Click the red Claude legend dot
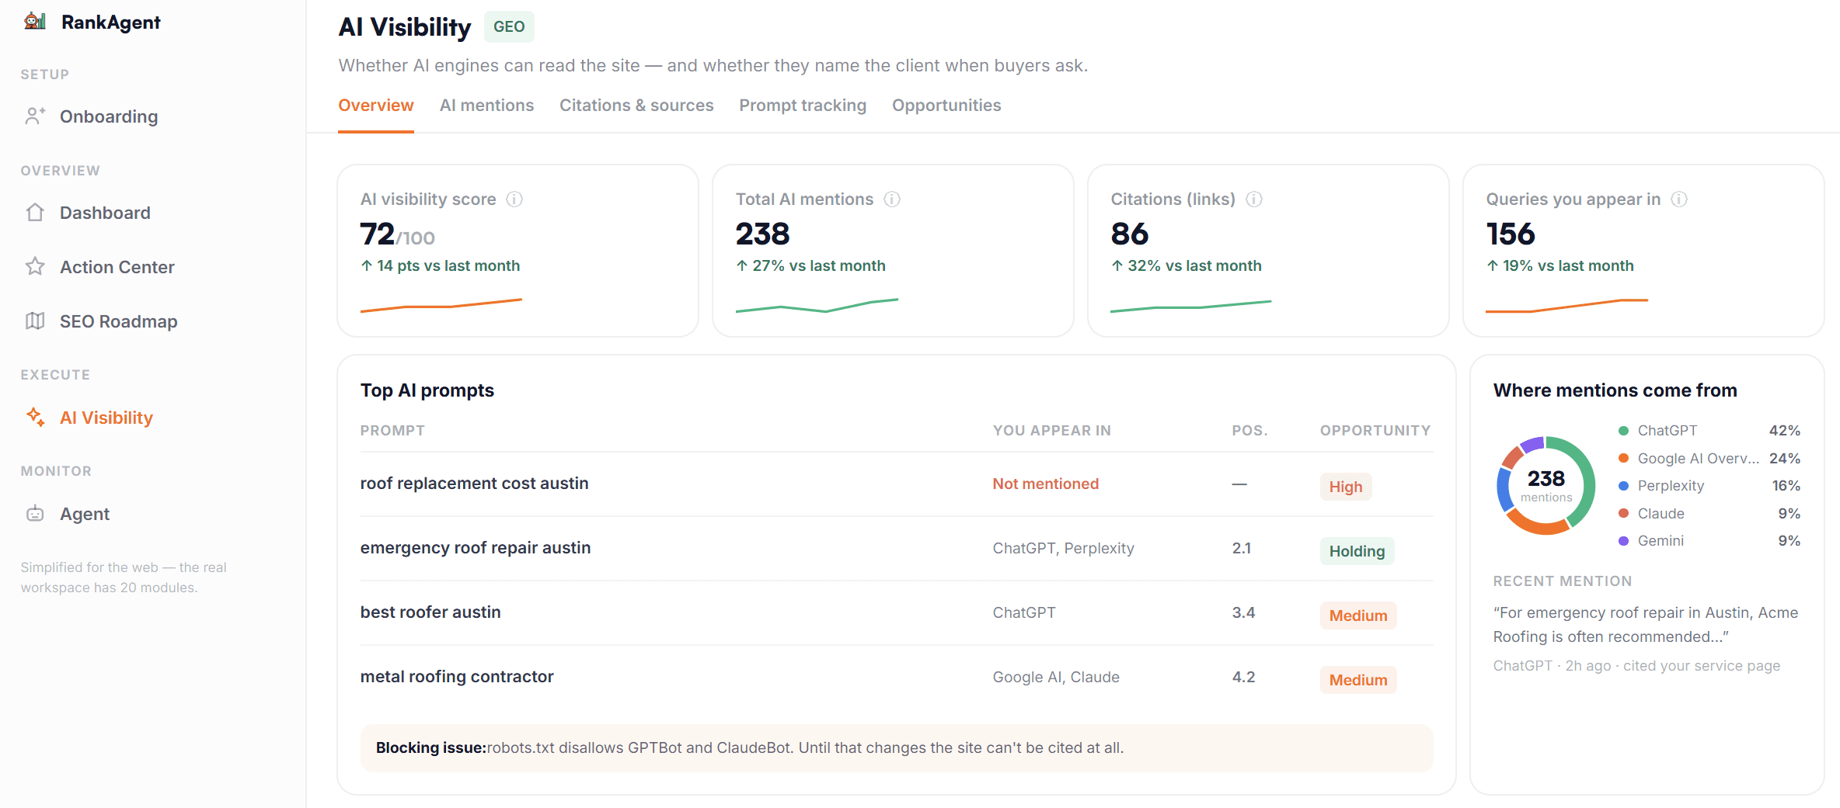The image size is (1840, 808). tap(1623, 513)
